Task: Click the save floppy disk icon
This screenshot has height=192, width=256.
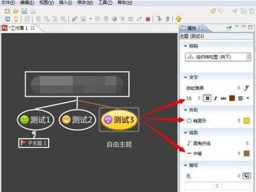Action: (x=24, y=11)
